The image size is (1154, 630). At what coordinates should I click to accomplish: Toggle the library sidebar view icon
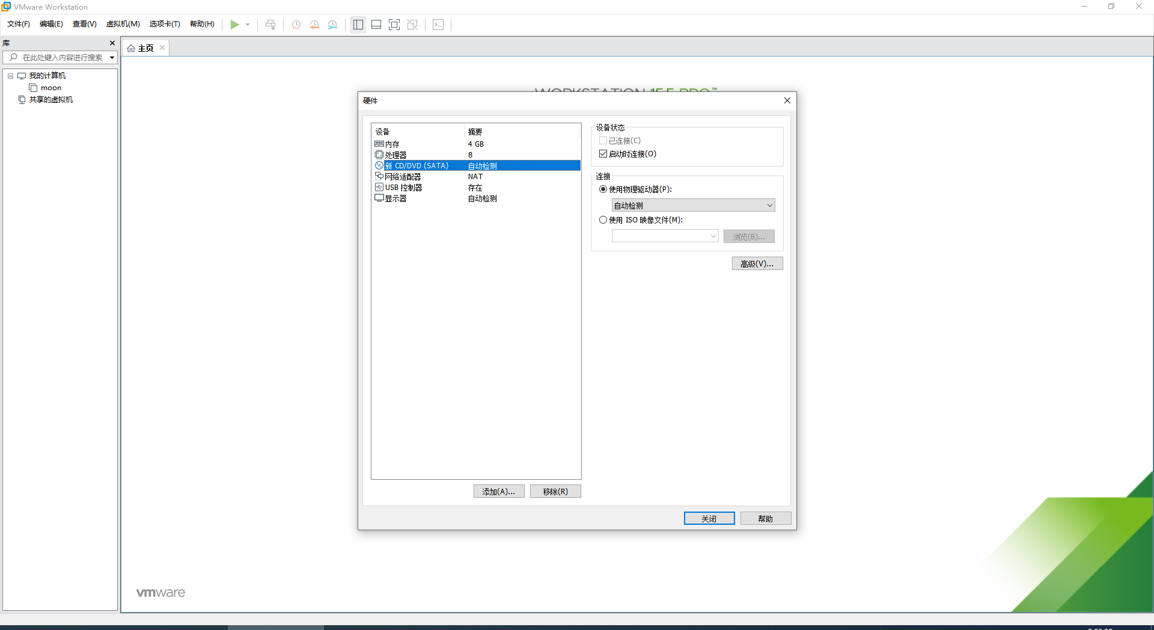(x=358, y=25)
